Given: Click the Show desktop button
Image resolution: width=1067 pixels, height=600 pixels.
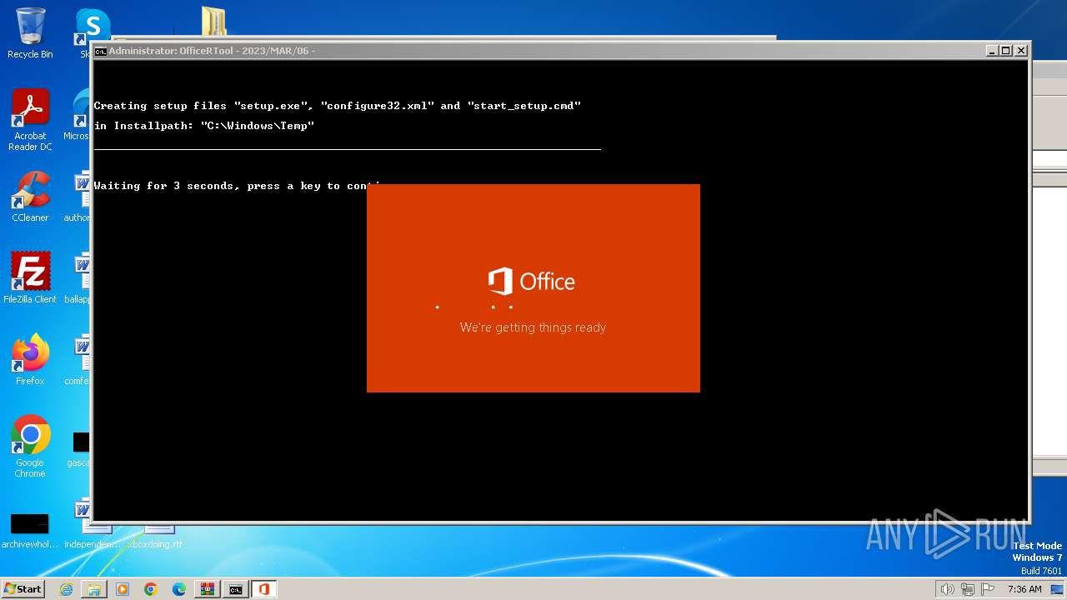Looking at the screenshot, I should tap(1057, 589).
